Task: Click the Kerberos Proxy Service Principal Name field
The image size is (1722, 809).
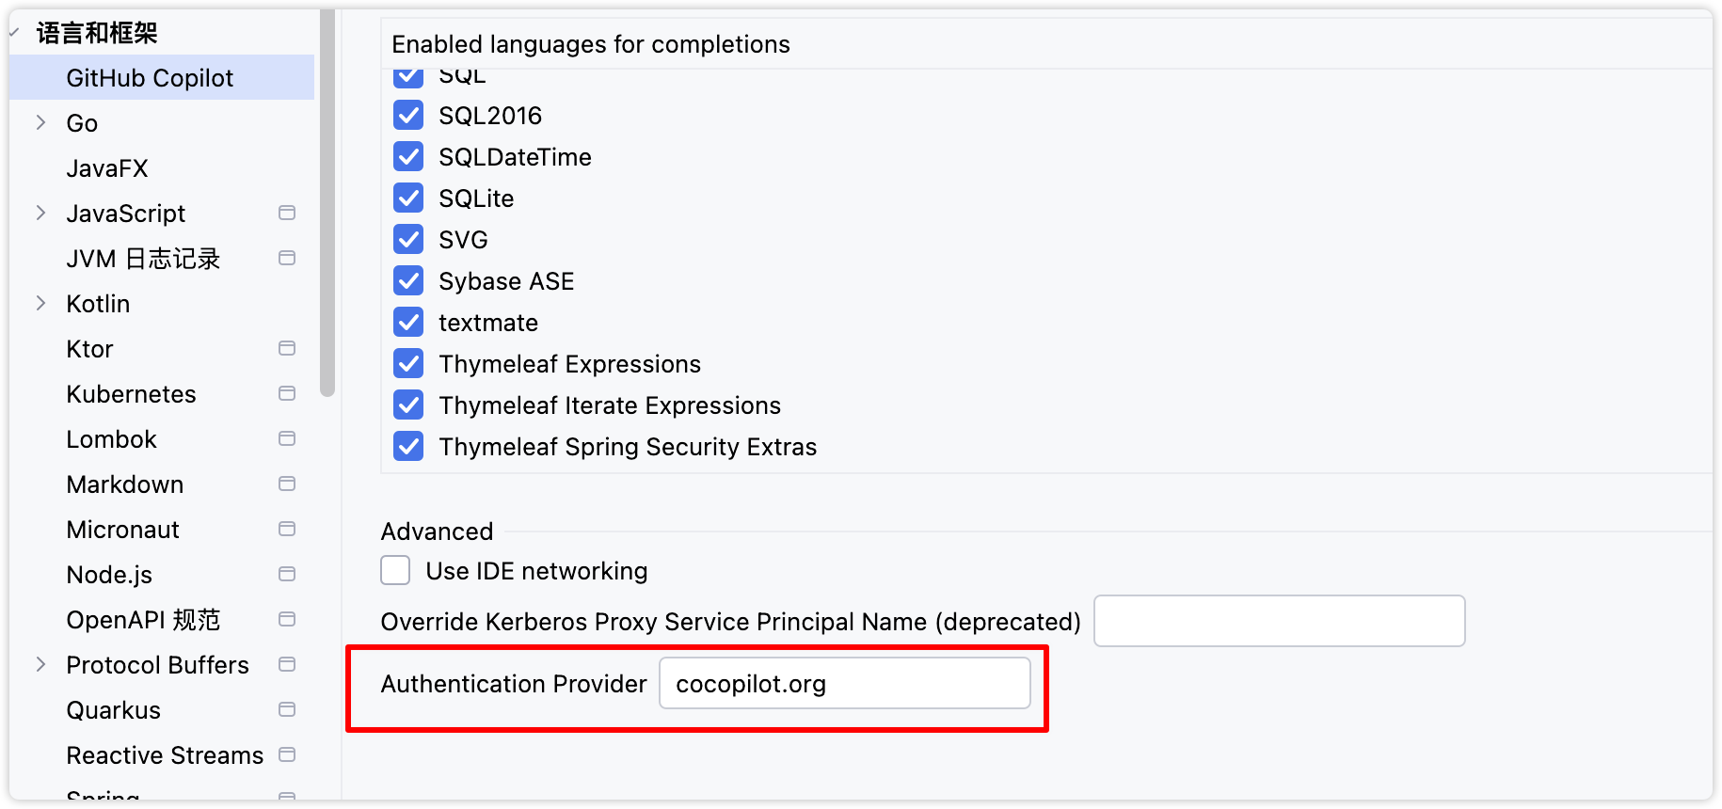Action: [x=1279, y=621]
